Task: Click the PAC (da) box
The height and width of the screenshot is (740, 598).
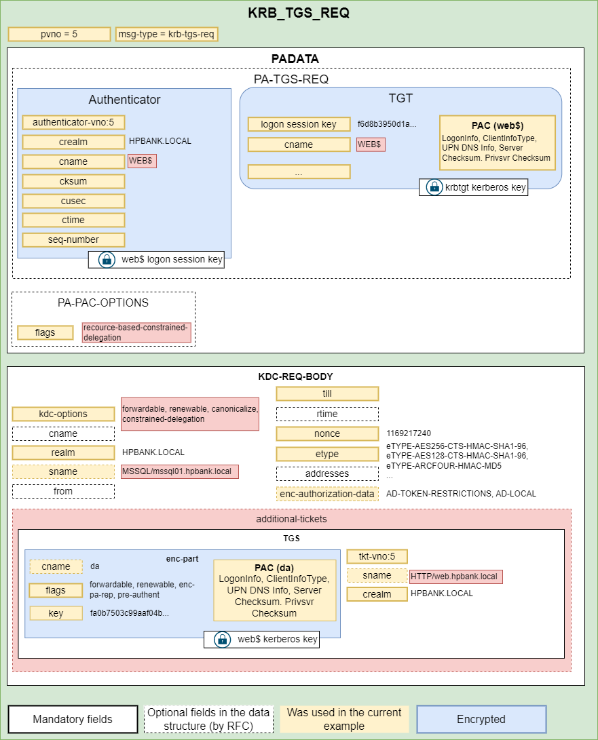Action: [274, 590]
